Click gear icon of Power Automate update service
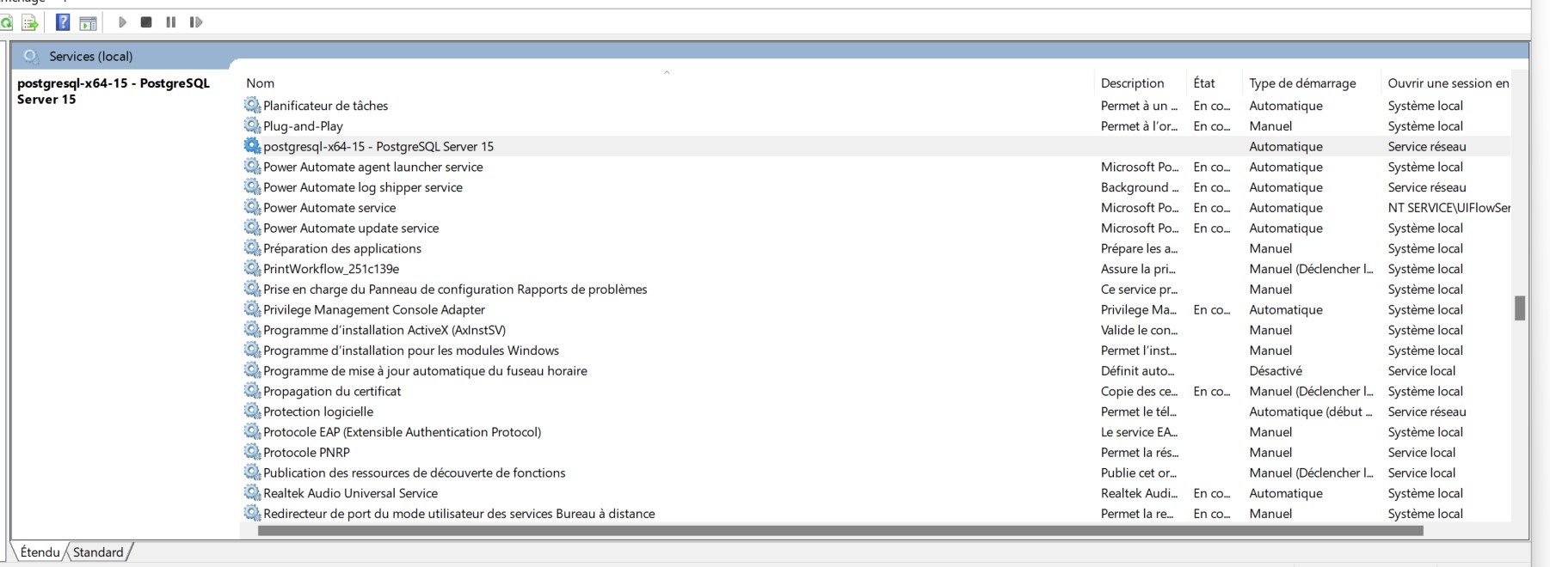 coord(252,228)
